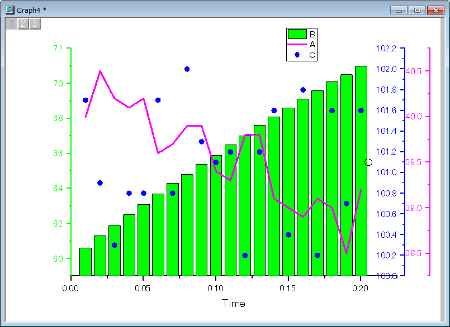Minimize the Graph4 window

pos(399,10)
